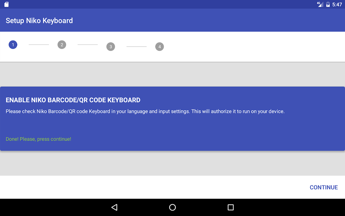Open Recent apps with the square button
The width and height of the screenshot is (345, 216).
tap(231, 207)
